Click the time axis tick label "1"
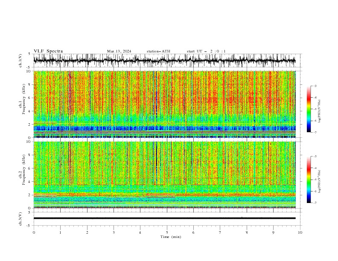This screenshot has height=261, width=338. 60,232
